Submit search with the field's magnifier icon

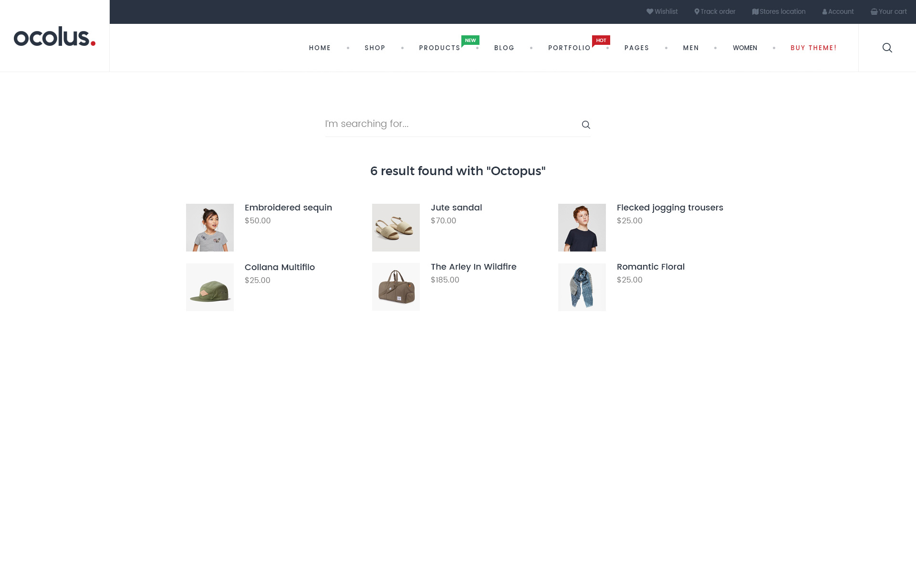click(x=586, y=125)
